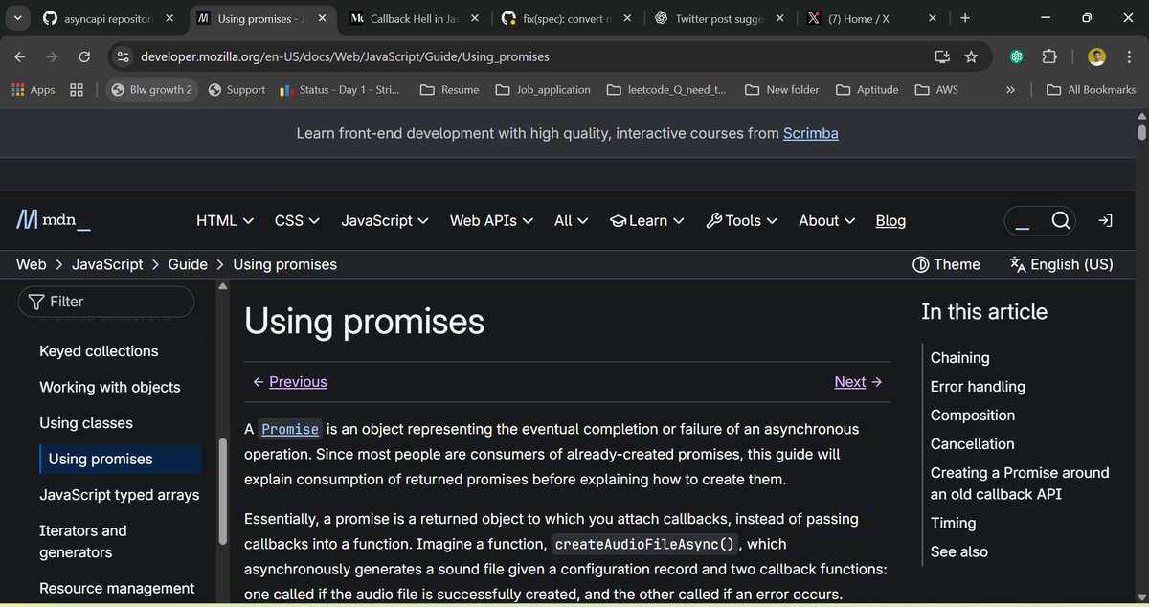Bookmark this page with the star icon
Image resolution: width=1149 pixels, height=607 pixels.
point(971,56)
